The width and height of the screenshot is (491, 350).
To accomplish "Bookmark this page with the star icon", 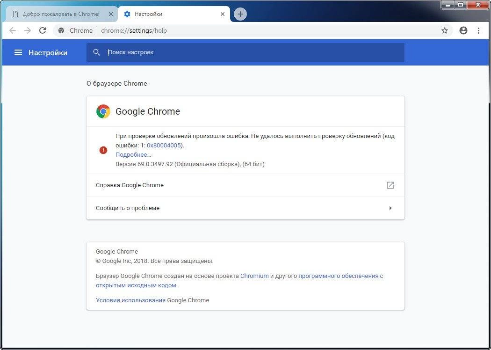I will 445,30.
